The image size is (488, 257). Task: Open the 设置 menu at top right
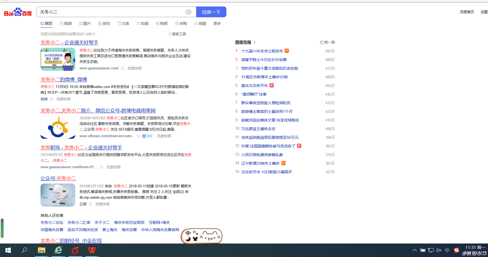tap(484, 12)
